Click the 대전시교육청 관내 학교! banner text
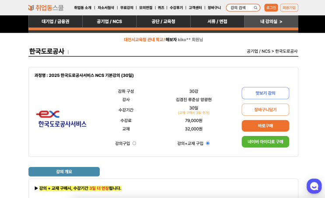The height and width of the screenshot is (198, 325). pyautogui.click(x=144, y=40)
